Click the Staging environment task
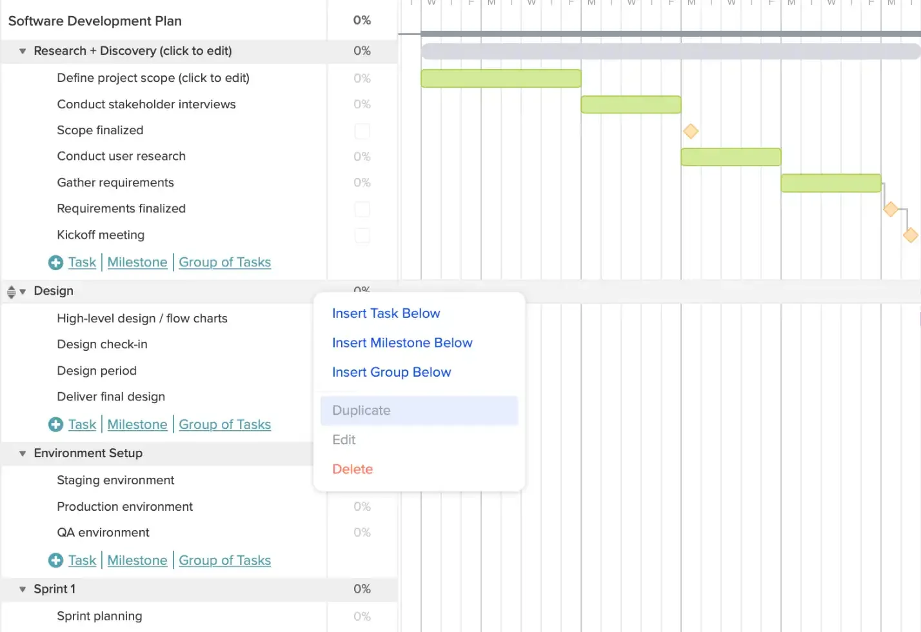 click(115, 480)
